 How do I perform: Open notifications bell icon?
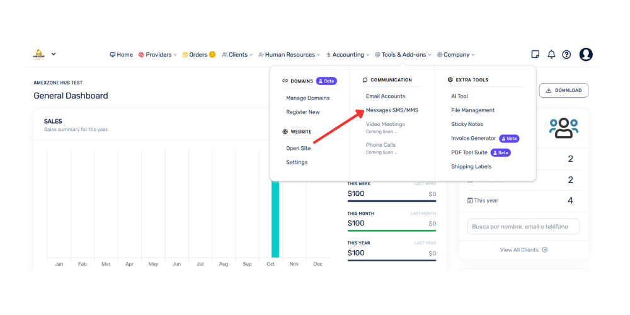click(551, 54)
